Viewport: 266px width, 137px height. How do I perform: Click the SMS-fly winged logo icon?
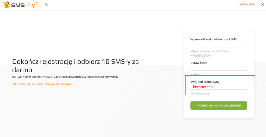click(7, 5)
